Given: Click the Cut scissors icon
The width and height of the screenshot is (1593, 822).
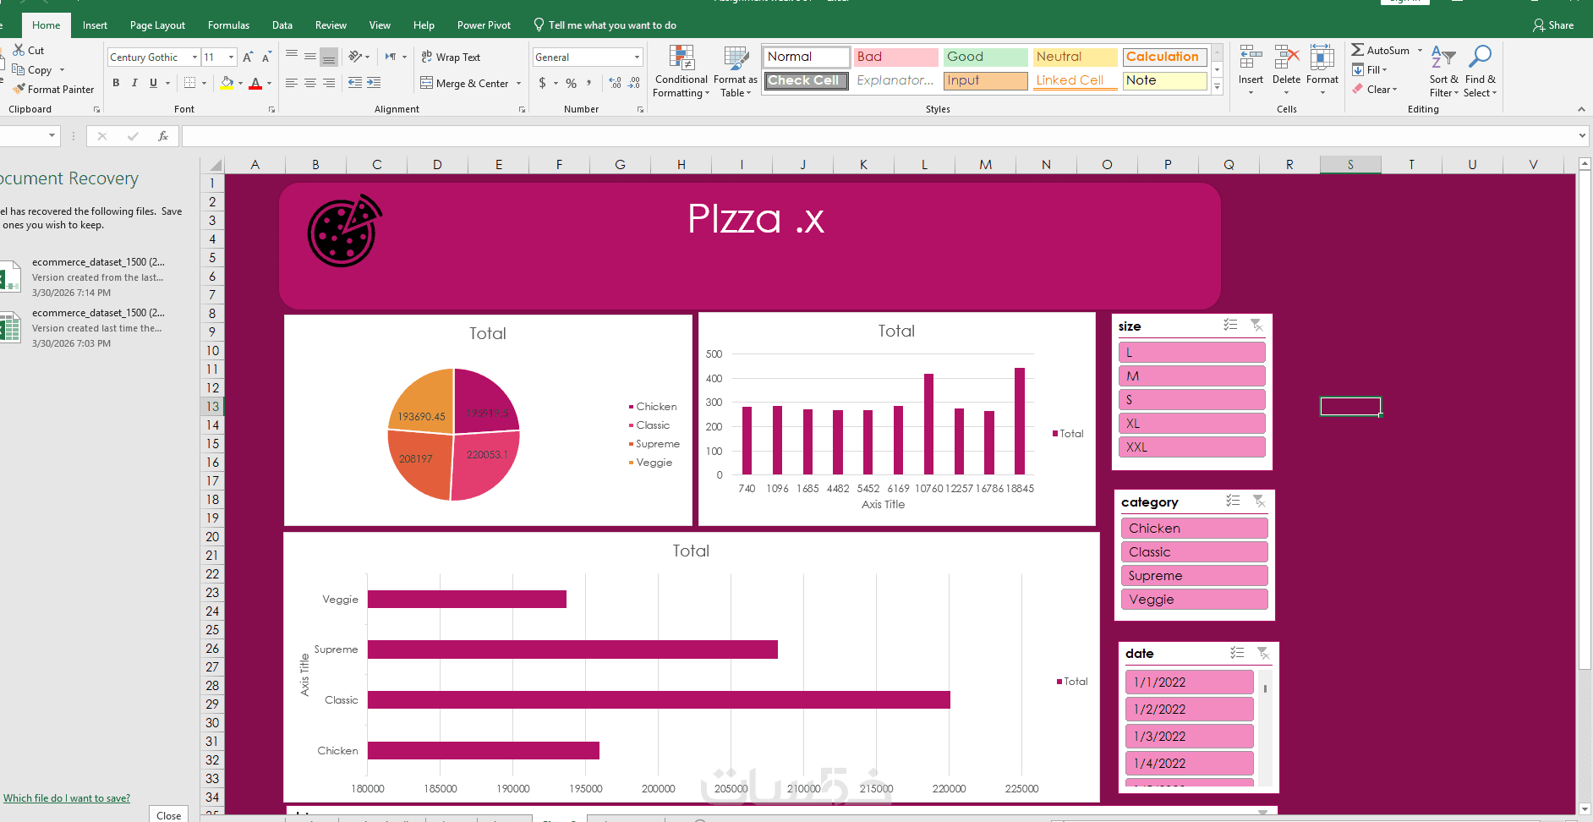Looking at the screenshot, I should point(19,50).
